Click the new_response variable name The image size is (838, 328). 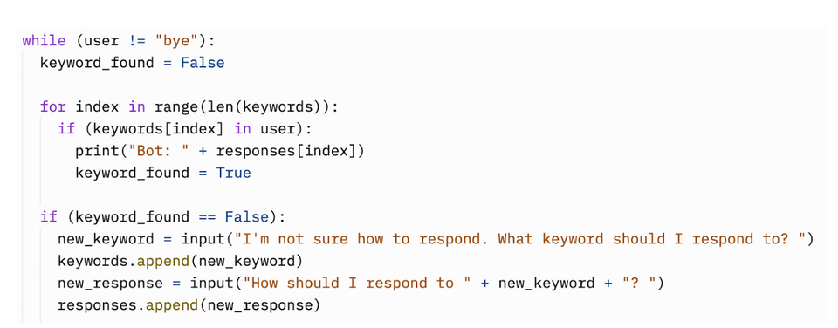tap(110, 283)
